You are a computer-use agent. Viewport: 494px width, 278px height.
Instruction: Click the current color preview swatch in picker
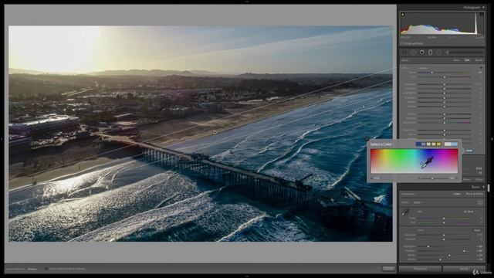[448, 144]
